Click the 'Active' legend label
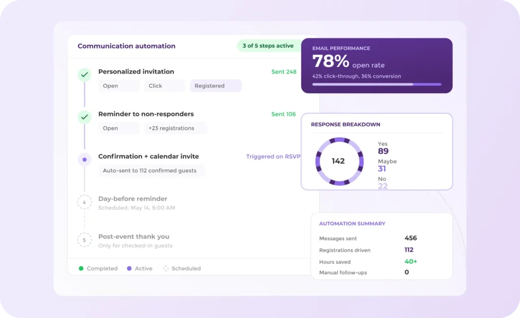This screenshot has height=318, width=520. (x=144, y=268)
